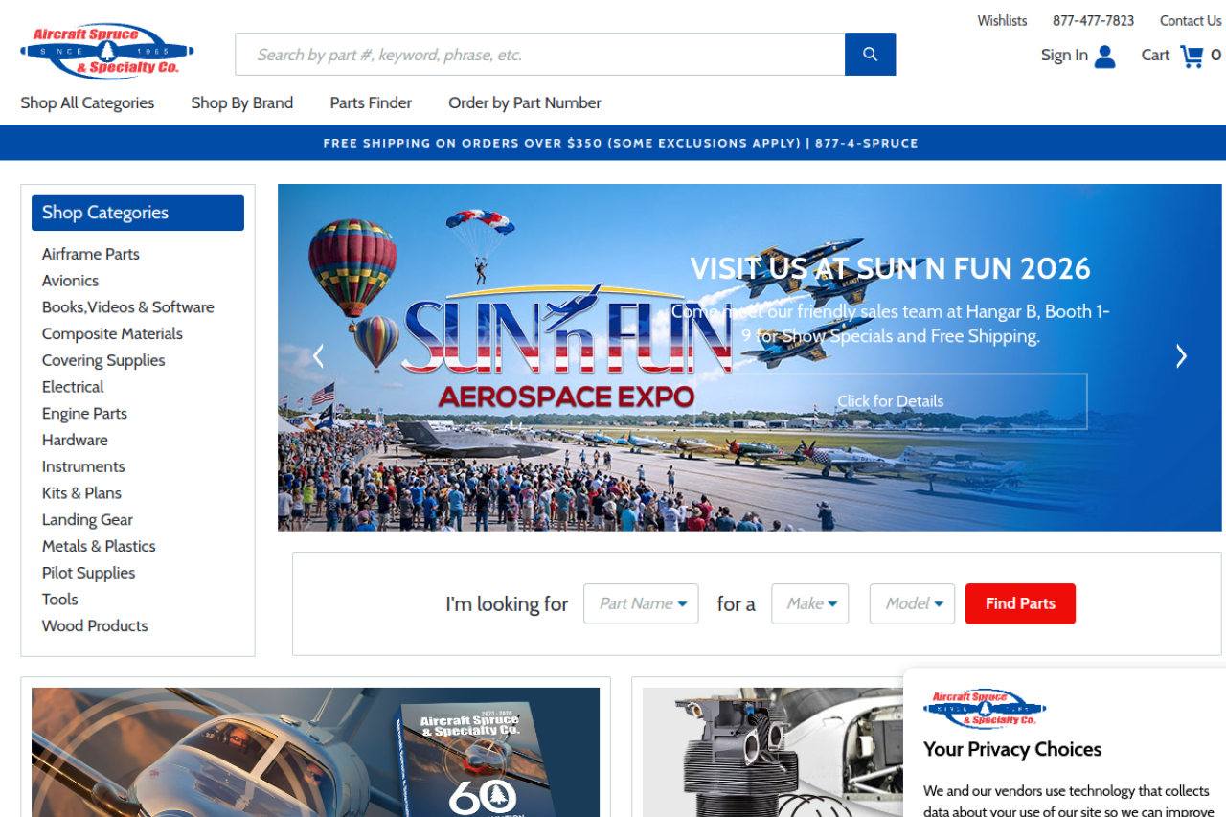Expand the Part Name dropdown
The height and width of the screenshot is (817, 1226).
click(641, 603)
